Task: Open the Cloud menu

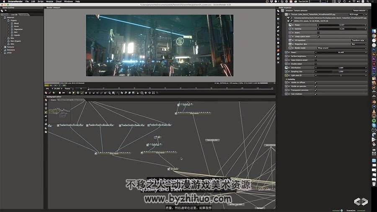Action: (x=58, y=1)
